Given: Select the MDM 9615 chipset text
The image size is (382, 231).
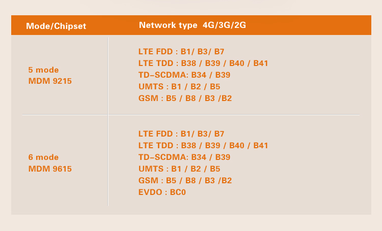Looking at the screenshot, I should 50,169.
